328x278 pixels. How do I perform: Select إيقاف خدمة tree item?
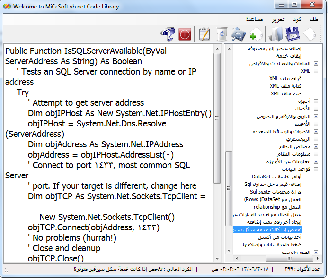(289, 56)
